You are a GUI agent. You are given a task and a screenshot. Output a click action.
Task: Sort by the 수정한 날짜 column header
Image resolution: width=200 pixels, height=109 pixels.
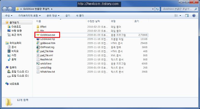click(94, 21)
